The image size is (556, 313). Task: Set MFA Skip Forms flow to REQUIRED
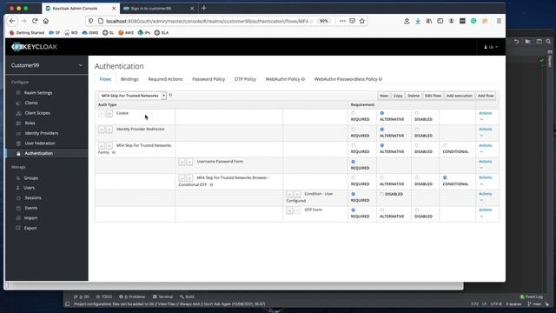click(354, 145)
